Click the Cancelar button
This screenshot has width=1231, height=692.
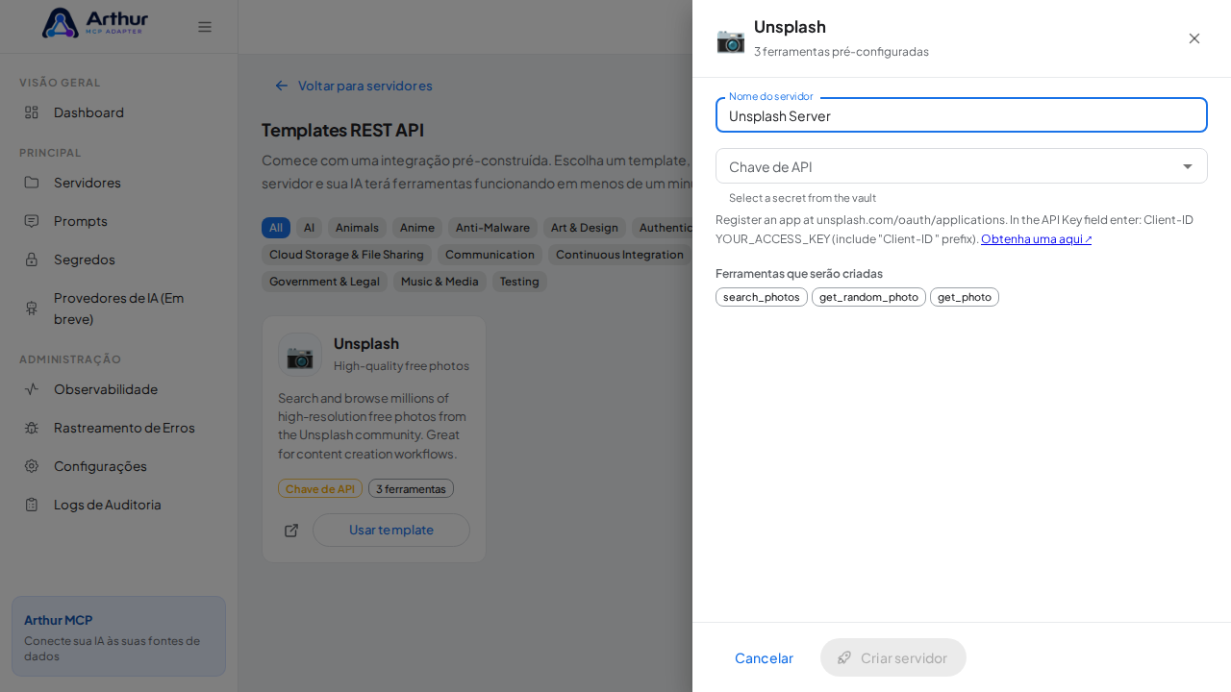[x=764, y=657]
